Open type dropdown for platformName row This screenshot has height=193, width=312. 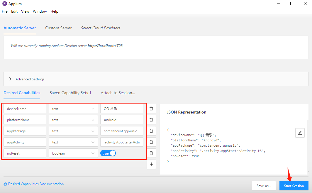click(73, 120)
